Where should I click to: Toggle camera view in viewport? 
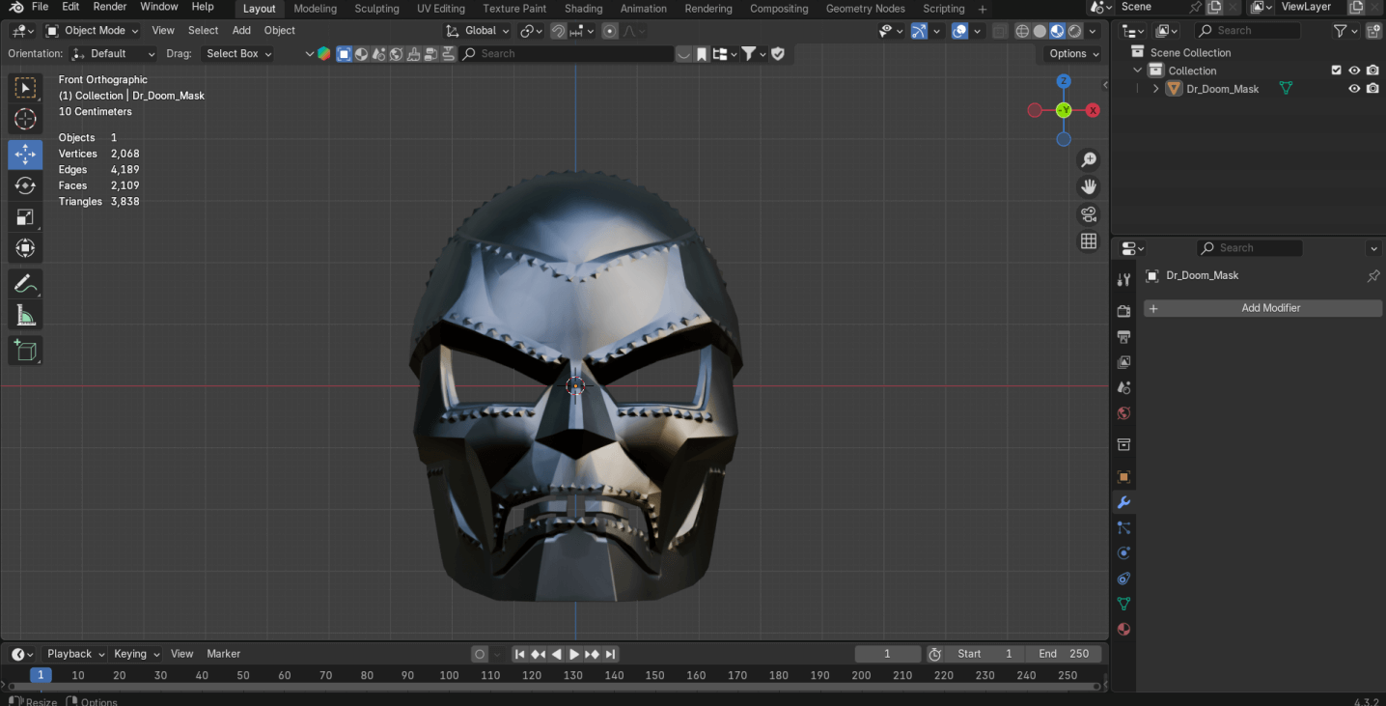point(1089,214)
